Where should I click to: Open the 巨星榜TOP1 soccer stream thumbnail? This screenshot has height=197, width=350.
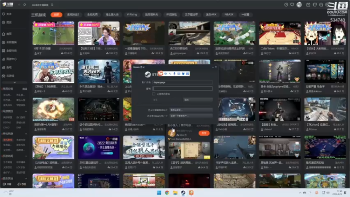53,33
